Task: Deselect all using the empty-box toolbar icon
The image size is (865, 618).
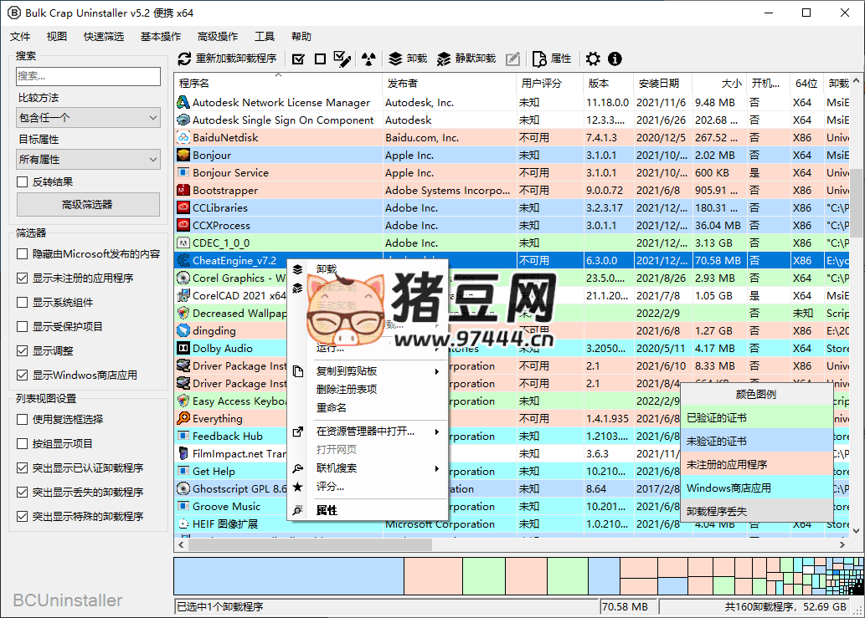Action: (319, 59)
